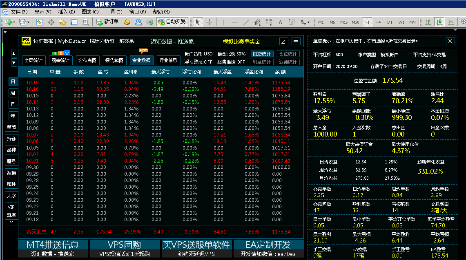This screenshot has height=260, width=466.
Task: Switch to line chart display
Action: pyautogui.click(x=451, y=22)
